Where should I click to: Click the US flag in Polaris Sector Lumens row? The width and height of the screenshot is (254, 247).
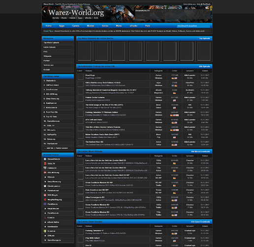pyautogui.click(x=174, y=100)
